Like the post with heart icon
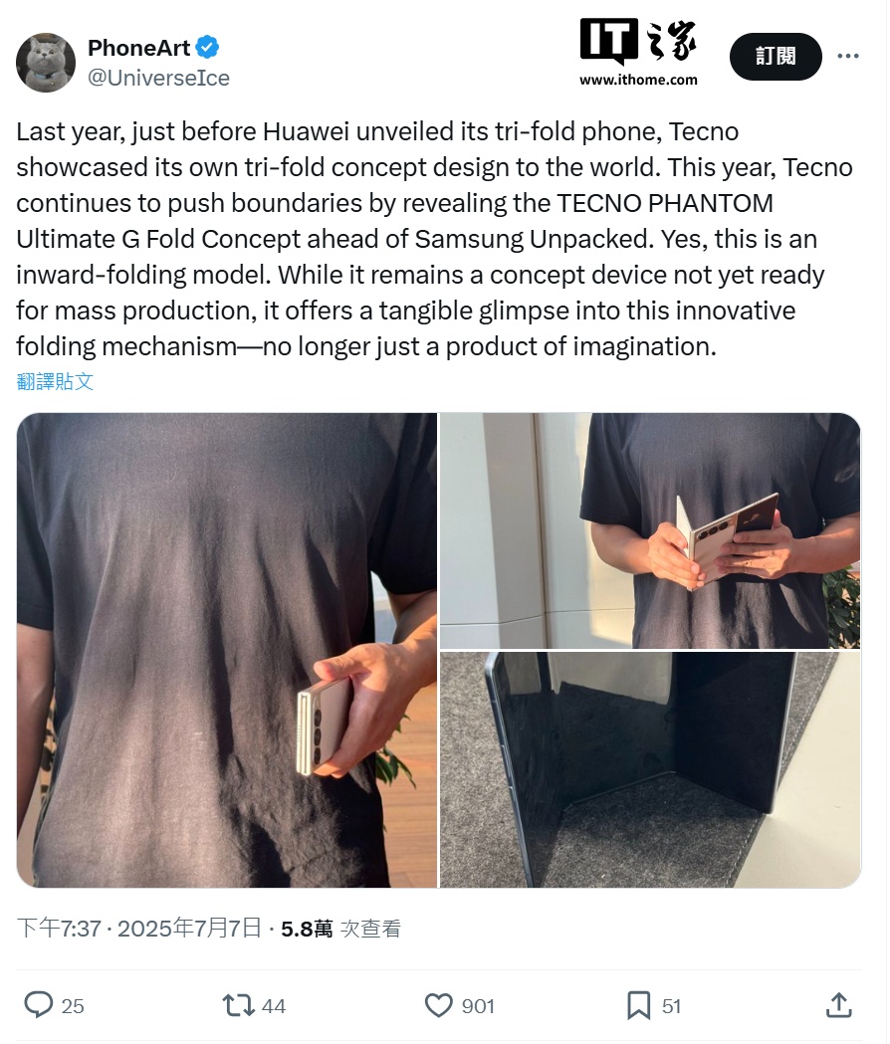The width and height of the screenshot is (890, 1044). (x=438, y=1005)
